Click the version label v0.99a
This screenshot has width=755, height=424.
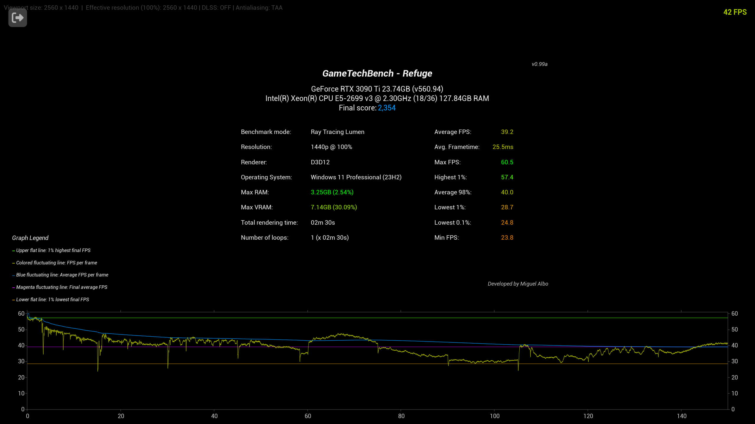539,64
